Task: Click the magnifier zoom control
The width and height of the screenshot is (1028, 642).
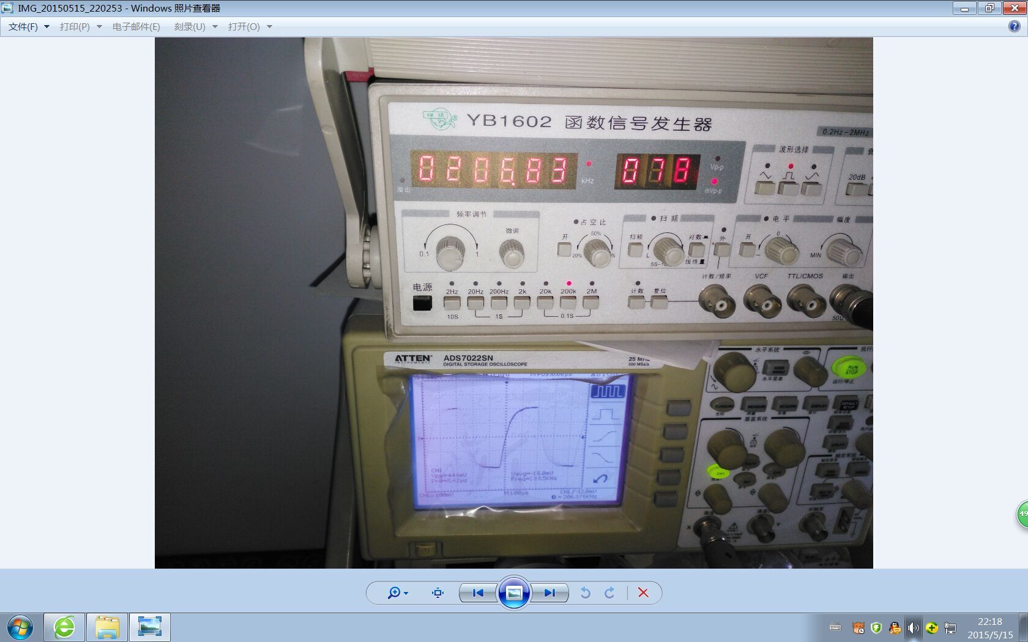Action: coord(394,592)
